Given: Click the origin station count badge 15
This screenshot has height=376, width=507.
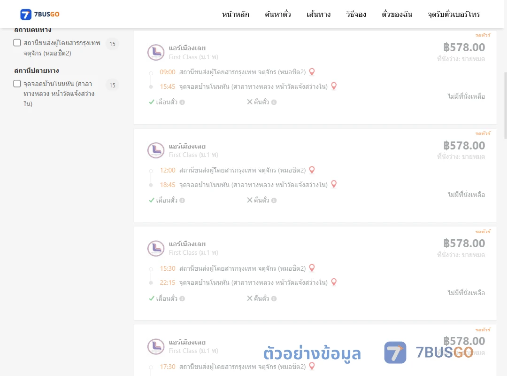Looking at the screenshot, I should pos(112,44).
